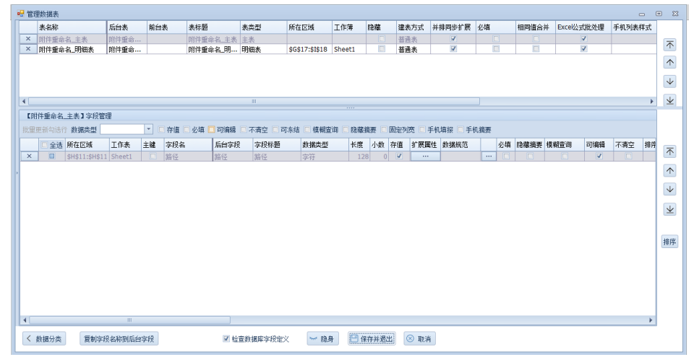Viewport: 694px width, 357px height.
Task: Delete the 路径 field row
Action: (28, 156)
